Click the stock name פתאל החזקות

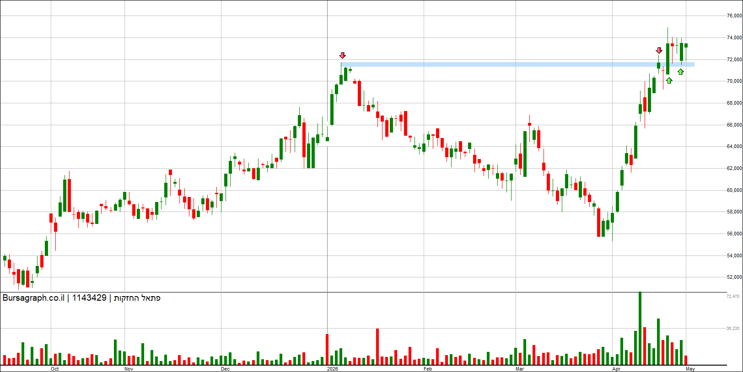pos(137,298)
